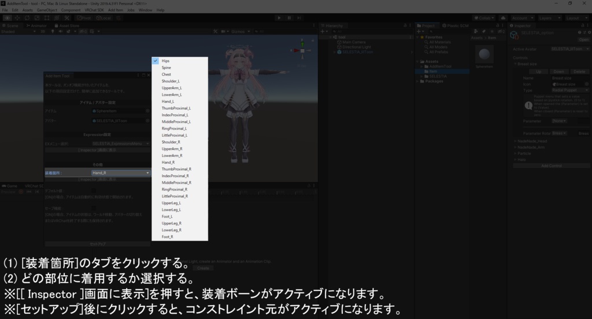Select the Hand (view) tool in toolbar
The height and width of the screenshot is (319, 592).
click(x=7, y=18)
